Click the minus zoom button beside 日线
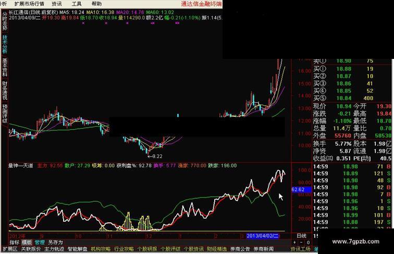394x254 pixels. 301,243
